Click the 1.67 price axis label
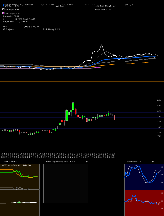The height and width of the screenshot is (216, 164). tap(159, 127)
